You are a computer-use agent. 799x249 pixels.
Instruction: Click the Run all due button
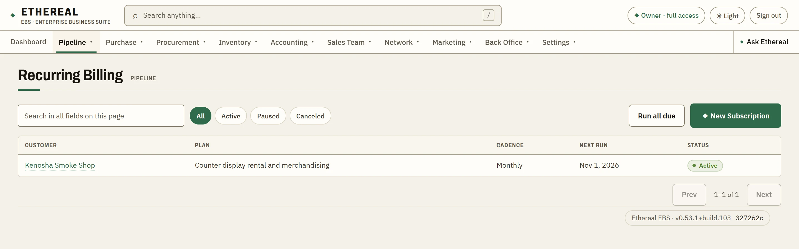(x=656, y=116)
